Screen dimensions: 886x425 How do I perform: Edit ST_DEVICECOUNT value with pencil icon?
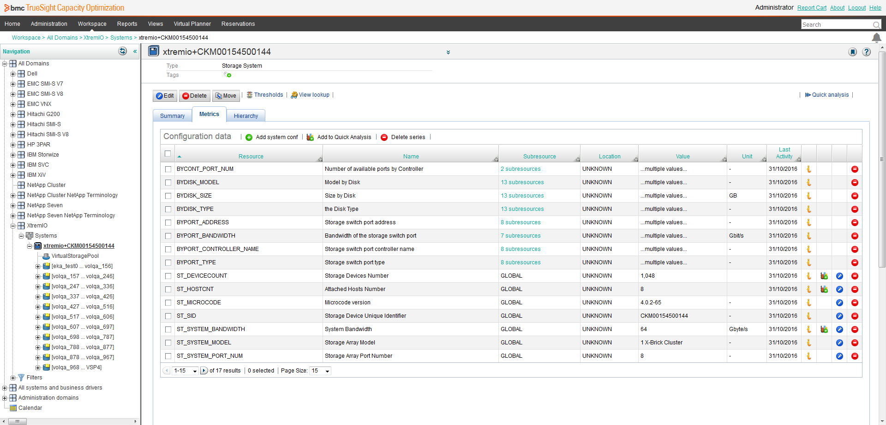pyautogui.click(x=839, y=276)
